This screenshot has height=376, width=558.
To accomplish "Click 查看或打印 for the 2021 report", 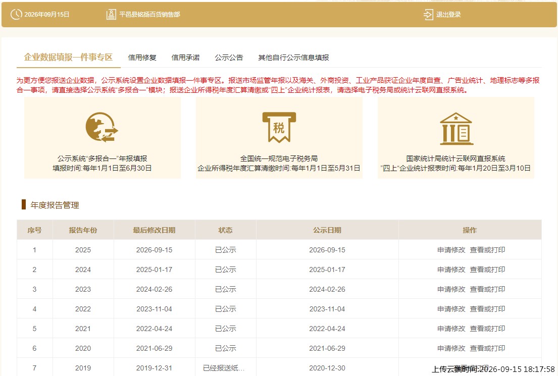I will [487, 329].
